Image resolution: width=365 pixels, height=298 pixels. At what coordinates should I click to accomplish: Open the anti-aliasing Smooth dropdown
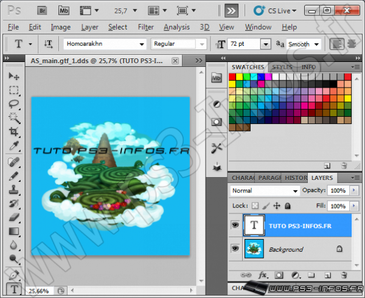(x=316, y=44)
